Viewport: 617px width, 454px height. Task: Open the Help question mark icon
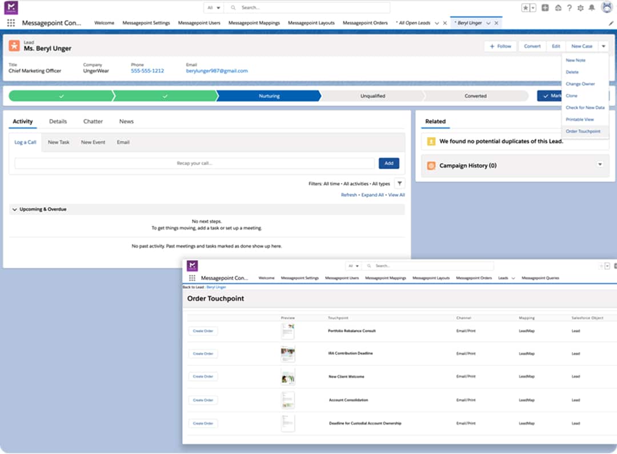570,7
